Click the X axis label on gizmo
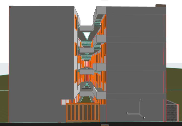The height and width of the screenshot is (126, 182). pos(127,113)
